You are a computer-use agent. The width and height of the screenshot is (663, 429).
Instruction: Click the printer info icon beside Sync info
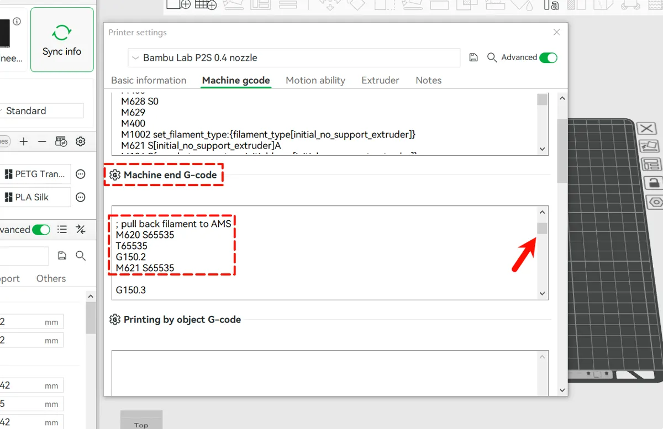tap(17, 22)
